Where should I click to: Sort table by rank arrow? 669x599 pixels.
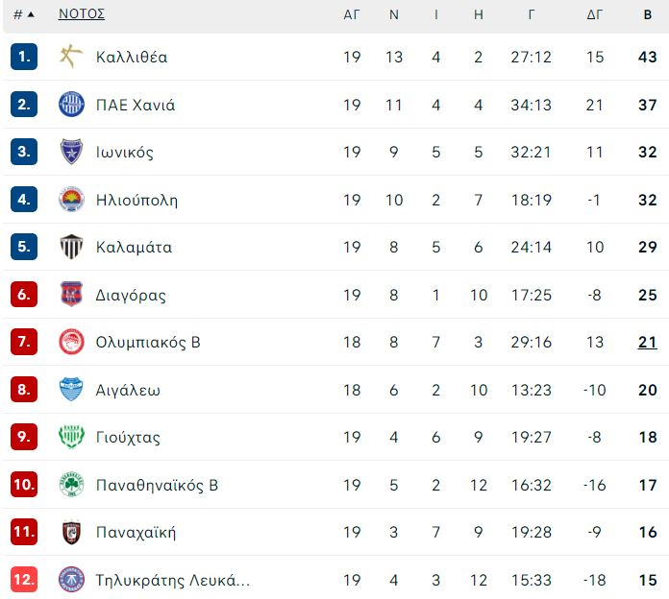tap(31, 14)
